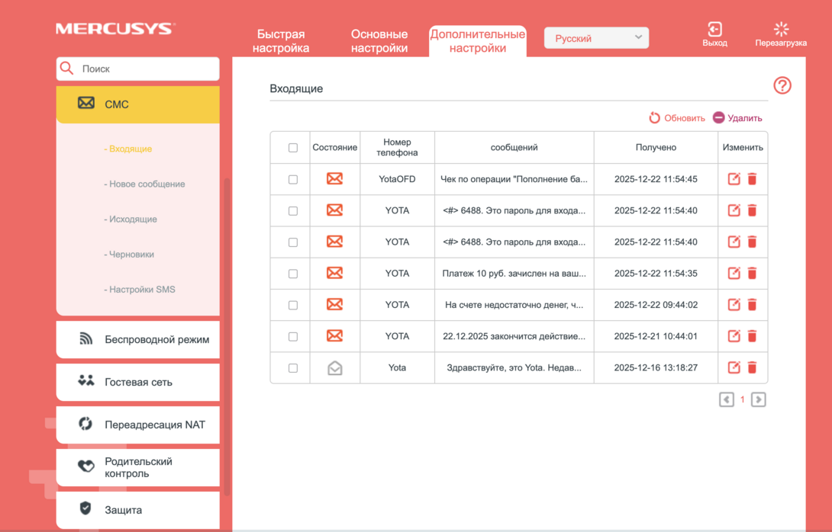Delete the YotaOFD message with trash icon
Image resolution: width=832 pixels, height=532 pixels.
[752, 179]
